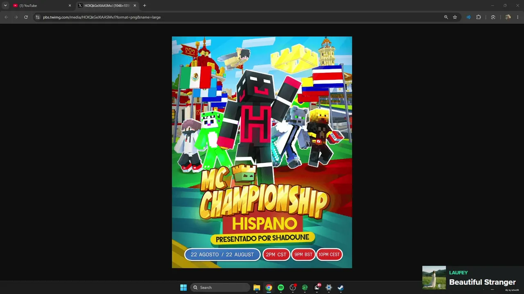Go back to the previous page

click(x=6, y=17)
